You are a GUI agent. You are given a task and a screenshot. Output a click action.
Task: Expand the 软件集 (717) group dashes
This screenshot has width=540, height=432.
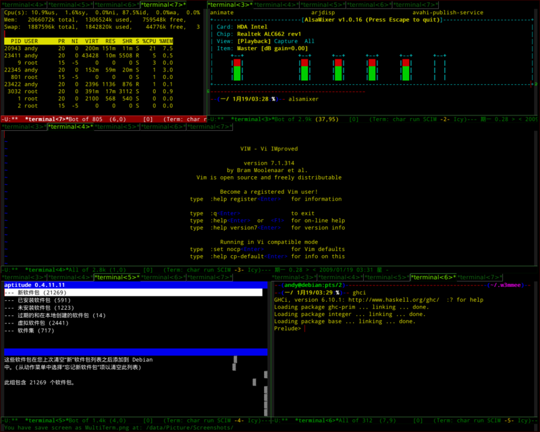(9, 330)
